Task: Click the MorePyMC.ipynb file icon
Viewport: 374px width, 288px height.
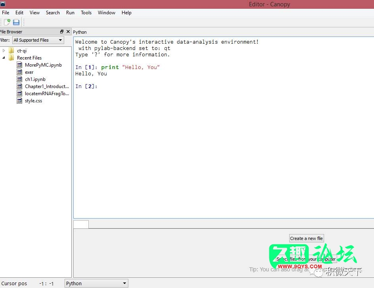Action: point(19,65)
